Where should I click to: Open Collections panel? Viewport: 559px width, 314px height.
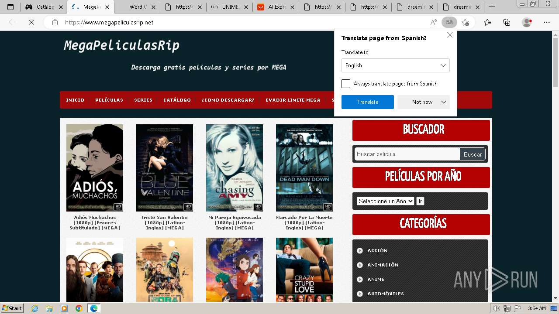click(507, 22)
